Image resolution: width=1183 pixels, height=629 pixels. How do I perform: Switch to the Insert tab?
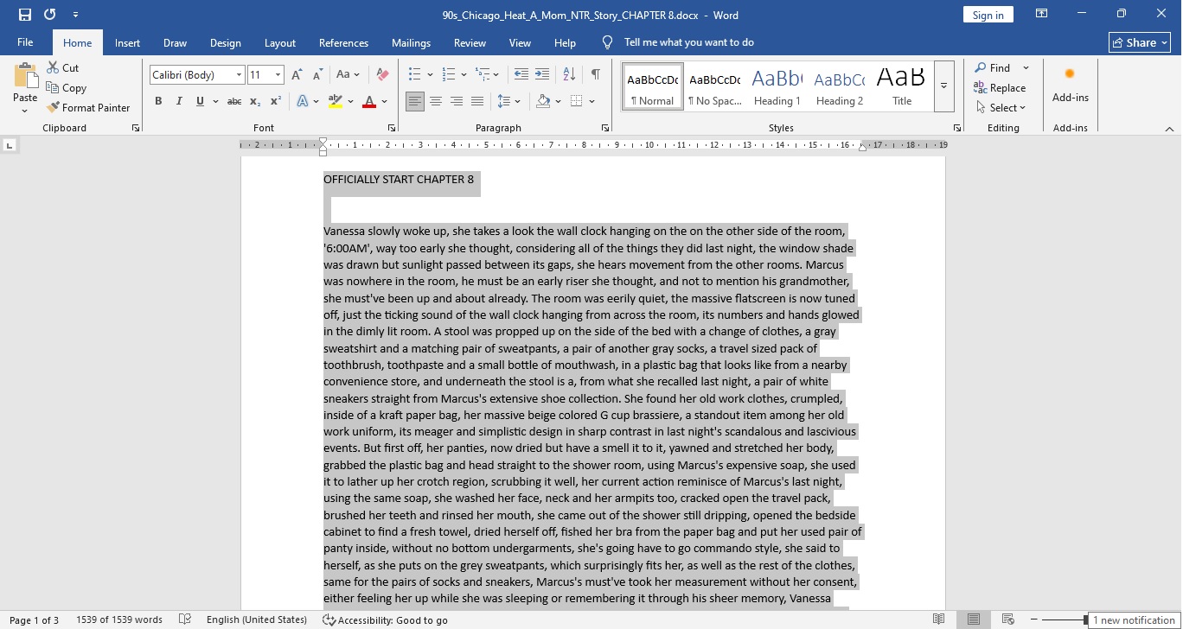click(128, 43)
